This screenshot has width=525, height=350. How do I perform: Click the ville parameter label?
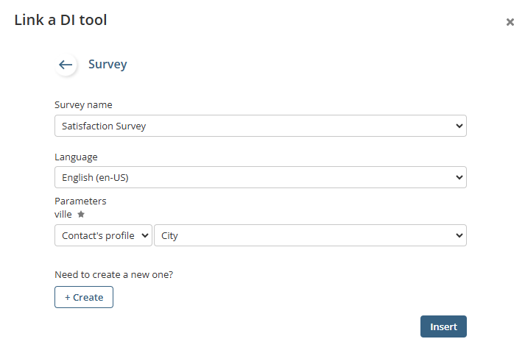pyautogui.click(x=63, y=214)
